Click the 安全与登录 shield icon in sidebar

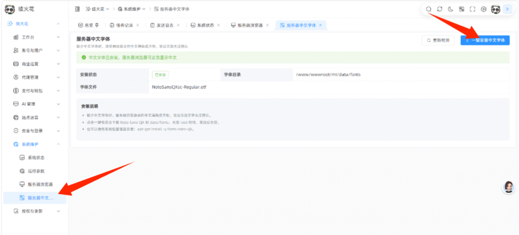(x=16, y=130)
